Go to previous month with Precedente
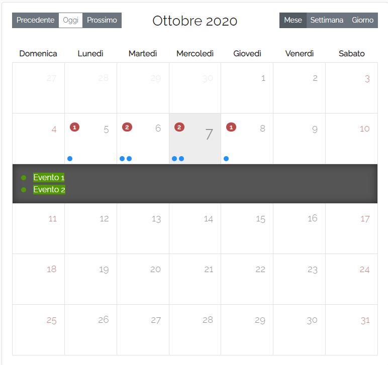This screenshot has width=388, height=365. click(35, 20)
